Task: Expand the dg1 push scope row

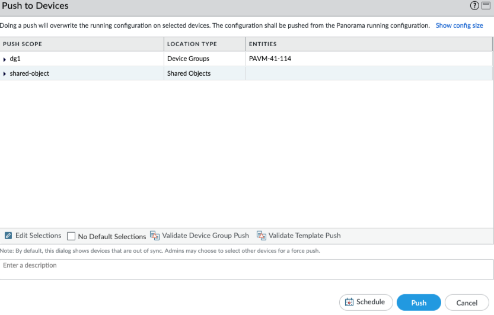Action: coord(5,59)
